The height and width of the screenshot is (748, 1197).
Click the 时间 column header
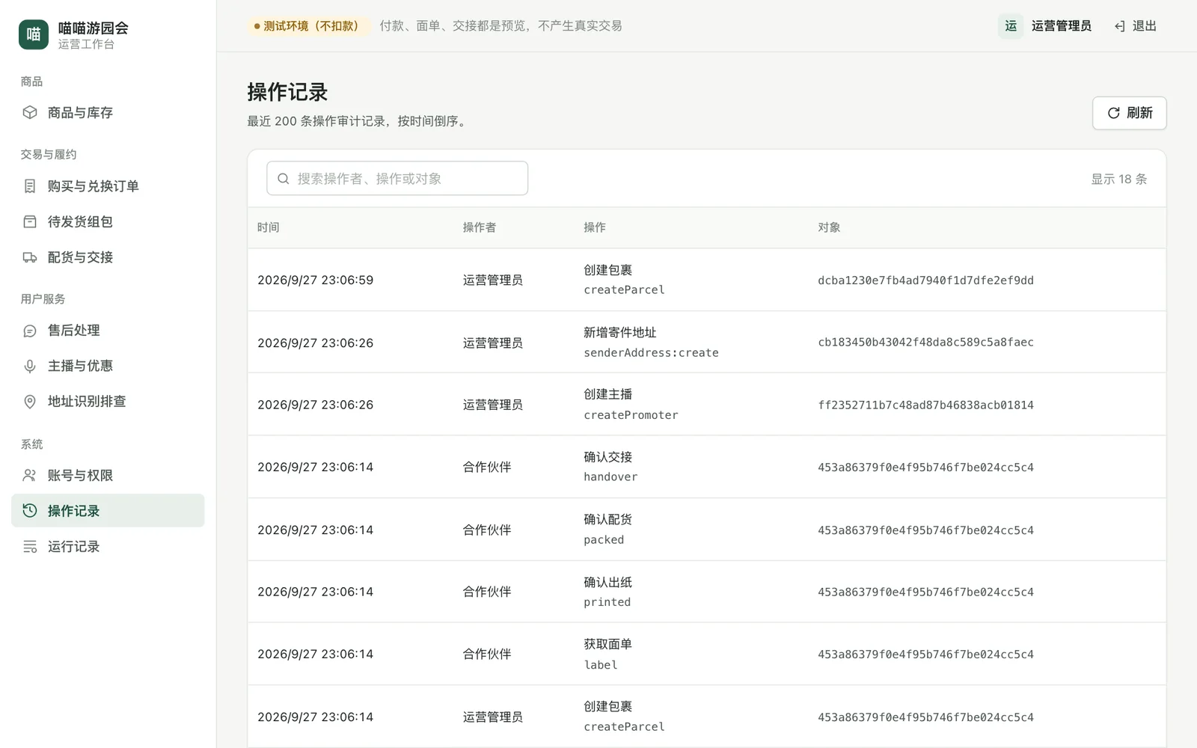point(268,227)
